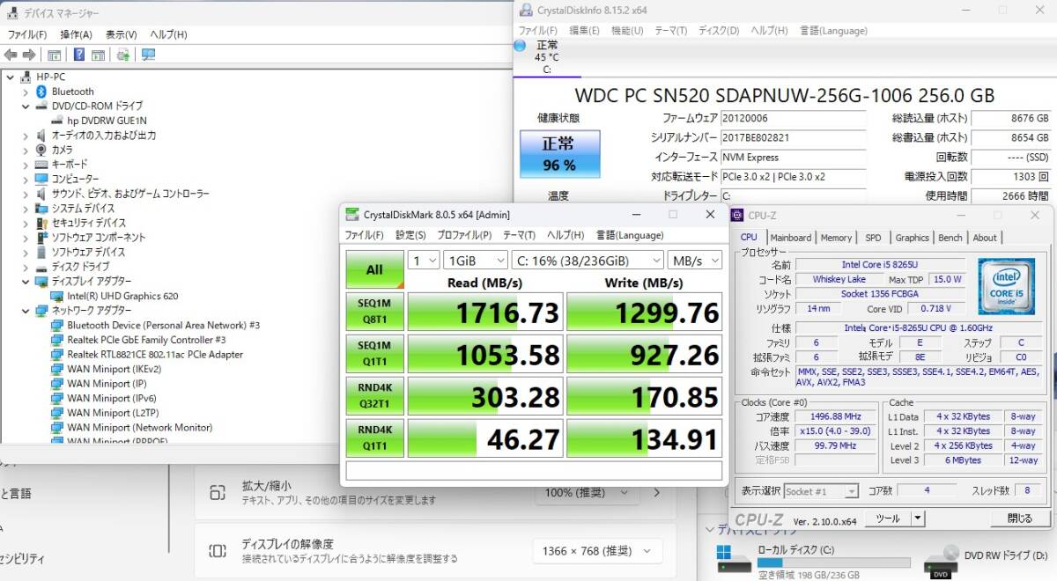This screenshot has height=581, width=1057.
Task: Select the camera device icon in tree
Action: [x=41, y=150]
